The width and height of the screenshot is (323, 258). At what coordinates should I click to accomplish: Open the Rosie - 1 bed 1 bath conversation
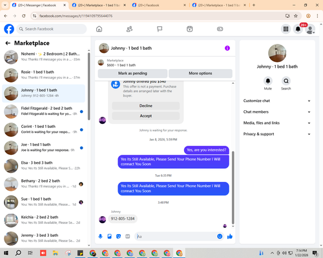[43, 75]
